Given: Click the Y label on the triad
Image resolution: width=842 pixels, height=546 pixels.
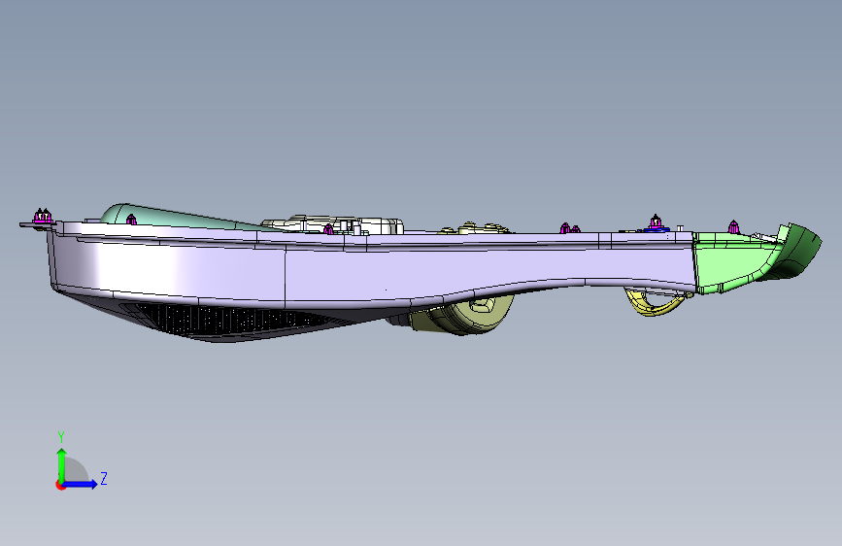Looking at the screenshot, I should pyautogui.click(x=61, y=437).
